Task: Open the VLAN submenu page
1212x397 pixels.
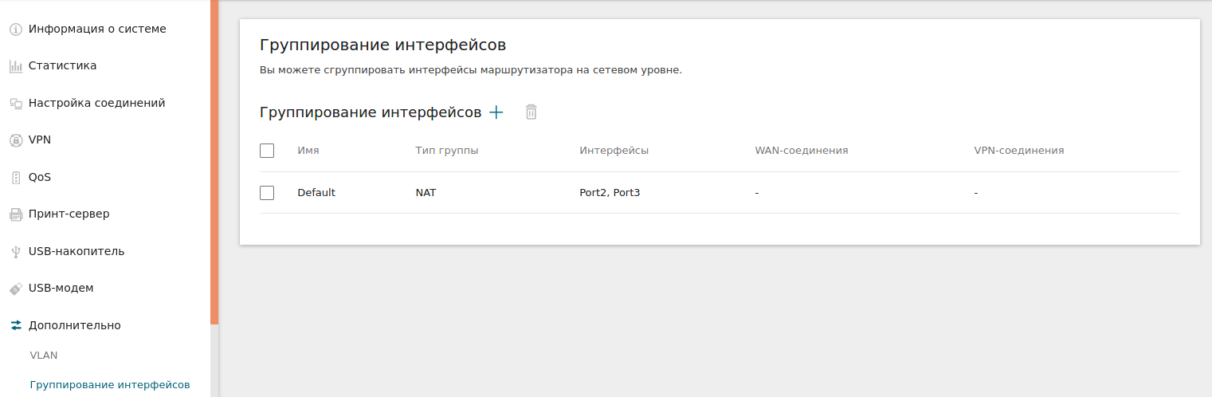Action: coord(44,356)
